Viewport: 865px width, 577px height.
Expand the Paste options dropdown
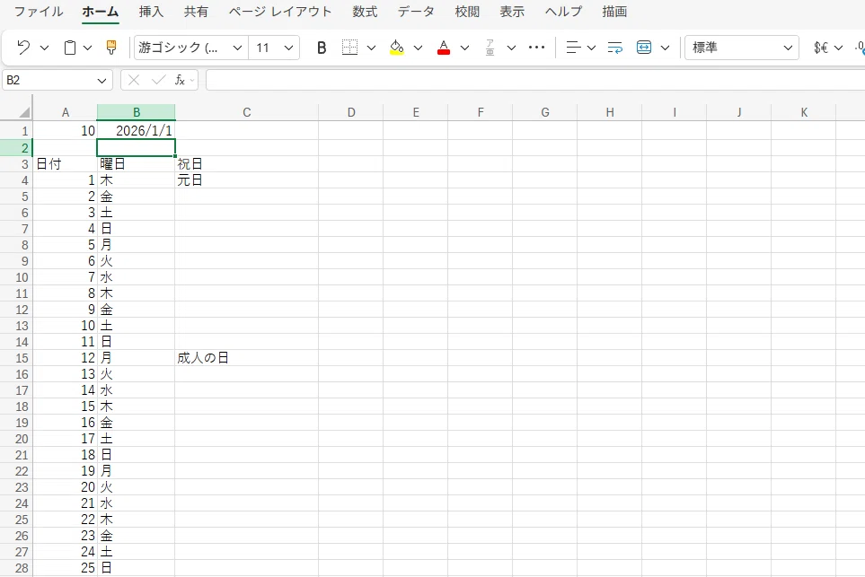coord(87,48)
